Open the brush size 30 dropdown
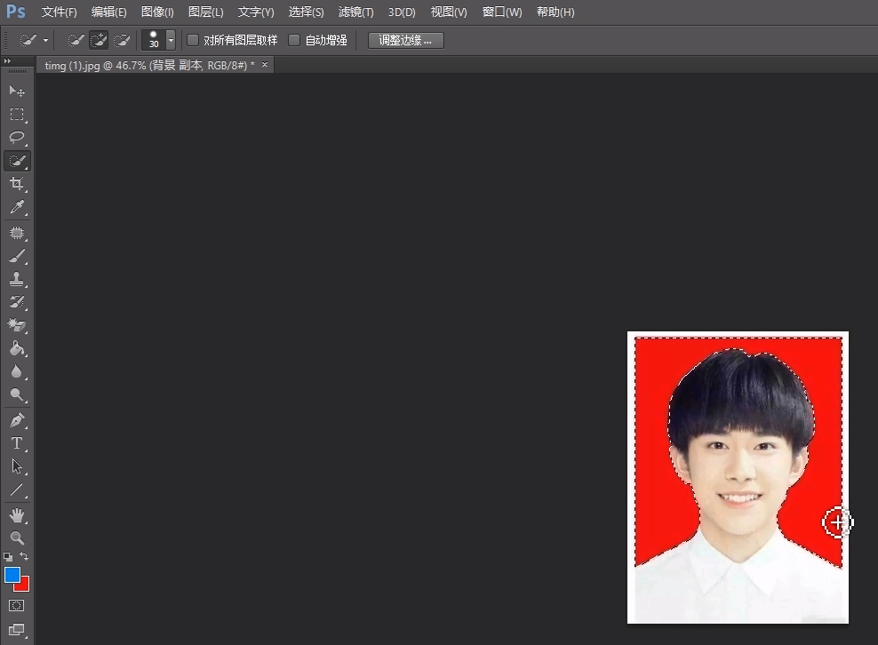The width and height of the screenshot is (878, 645). (170, 40)
